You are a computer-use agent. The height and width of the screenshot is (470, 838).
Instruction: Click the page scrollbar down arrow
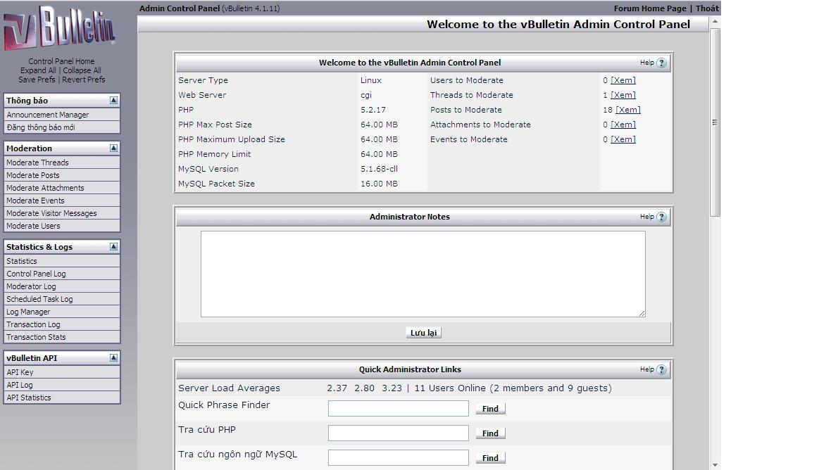[x=715, y=465]
